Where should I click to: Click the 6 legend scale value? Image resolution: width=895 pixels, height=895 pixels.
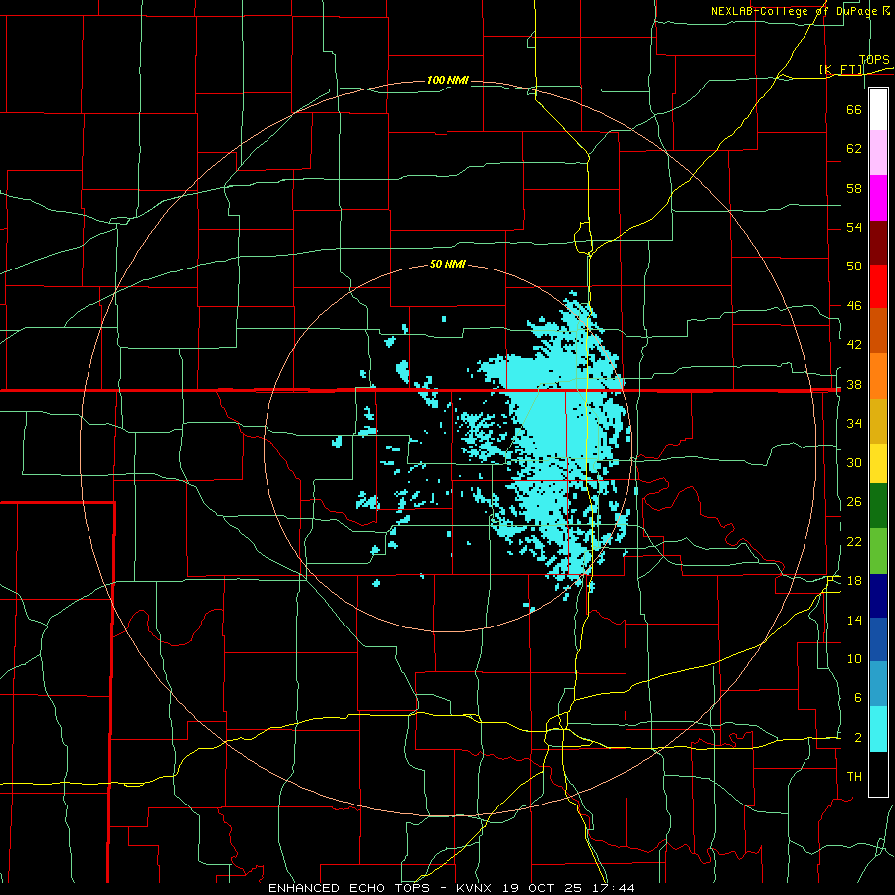[x=857, y=697]
